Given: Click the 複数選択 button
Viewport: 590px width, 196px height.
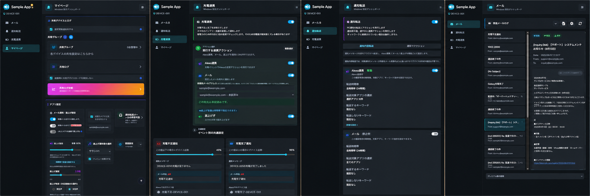Looking at the screenshot, I should 289,48.
